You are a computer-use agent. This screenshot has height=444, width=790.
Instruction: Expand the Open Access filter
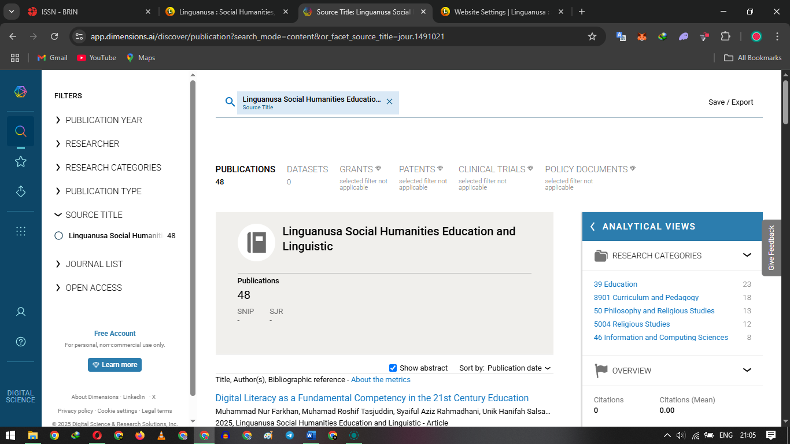88,288
